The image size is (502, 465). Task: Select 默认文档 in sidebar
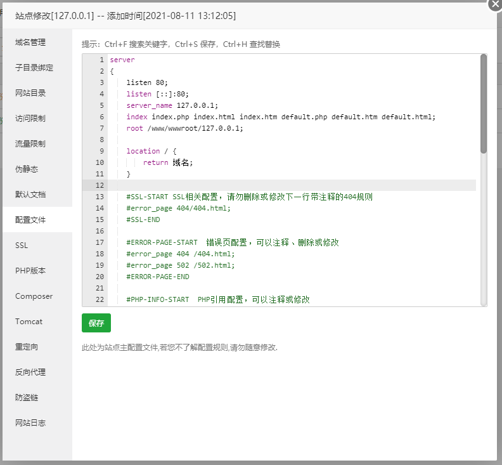[x=30, y=195]
